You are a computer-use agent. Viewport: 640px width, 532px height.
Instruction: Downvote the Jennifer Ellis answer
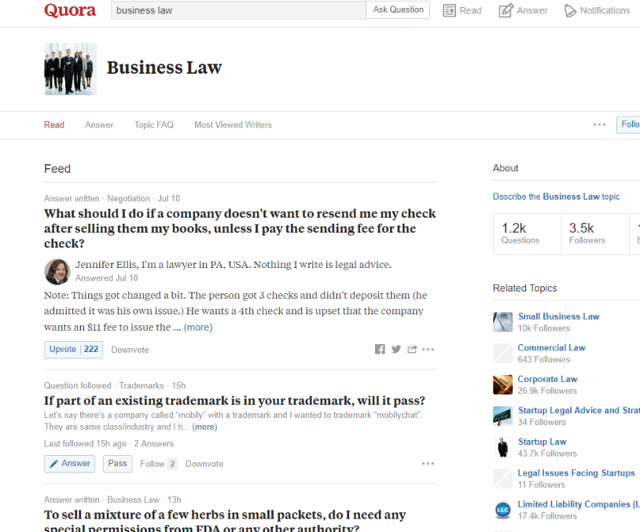point(131,350)
